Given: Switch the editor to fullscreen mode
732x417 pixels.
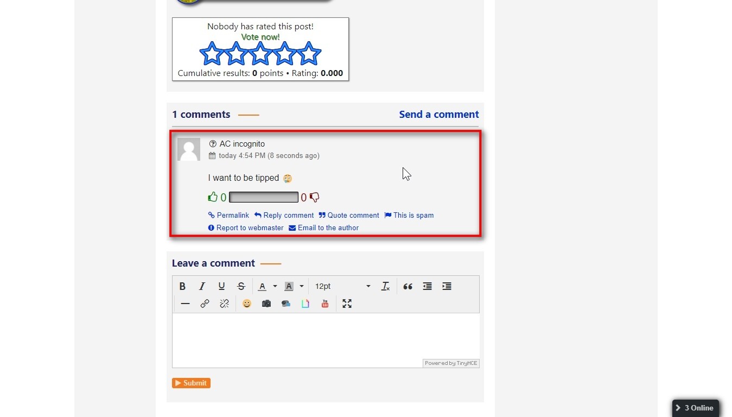Looking at the screenshot, I should tap(347, 304).
